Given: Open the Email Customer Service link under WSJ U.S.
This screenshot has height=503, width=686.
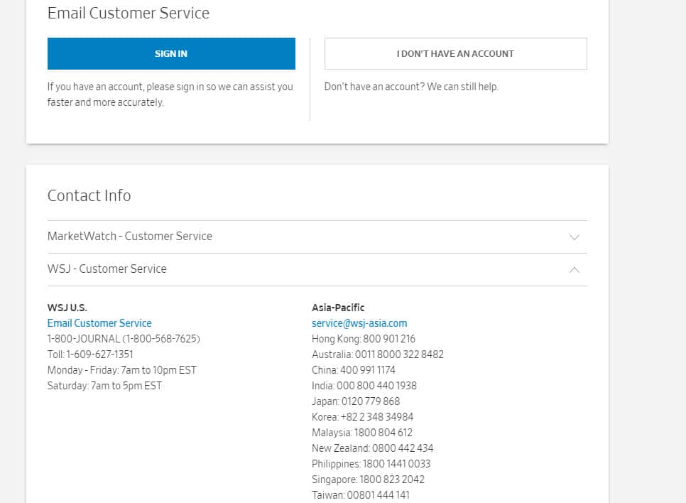Looking at the screenshot, I should pyautogui.click(x=99, y=323).
